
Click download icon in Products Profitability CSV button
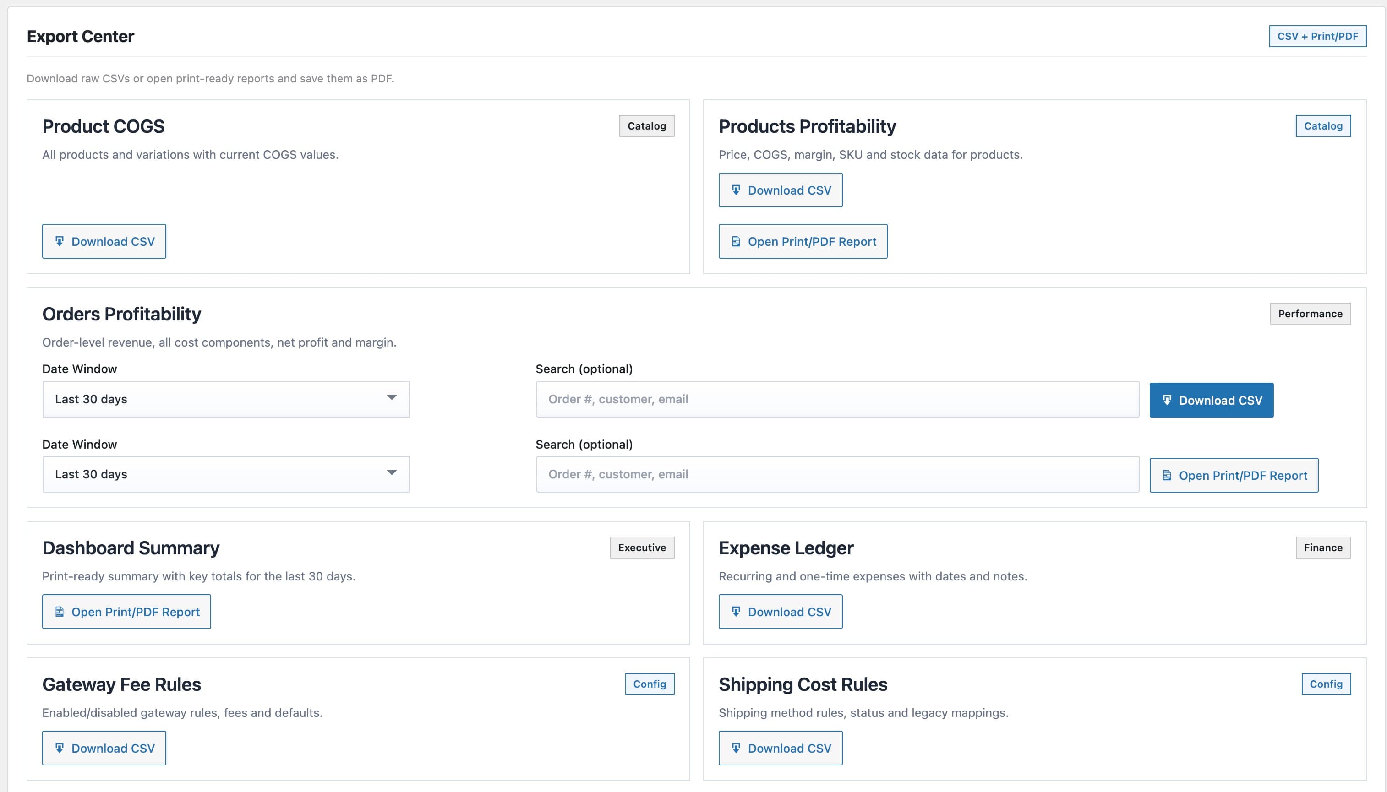click(x=736, y=190)
